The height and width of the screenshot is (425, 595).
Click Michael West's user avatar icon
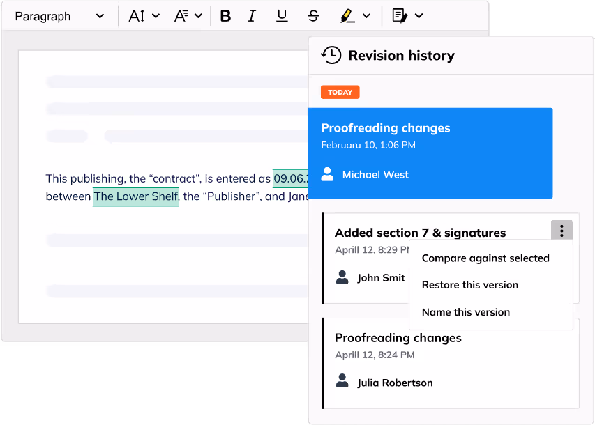(x=327, y=174)
